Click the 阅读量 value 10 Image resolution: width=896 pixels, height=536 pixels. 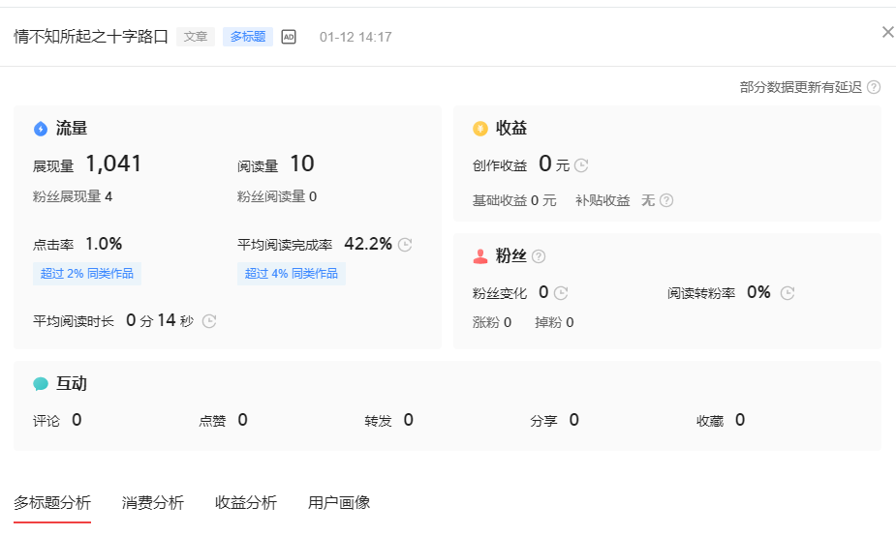coord(301,164)
